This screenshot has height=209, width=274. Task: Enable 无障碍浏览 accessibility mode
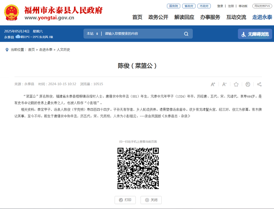[255, 34]
